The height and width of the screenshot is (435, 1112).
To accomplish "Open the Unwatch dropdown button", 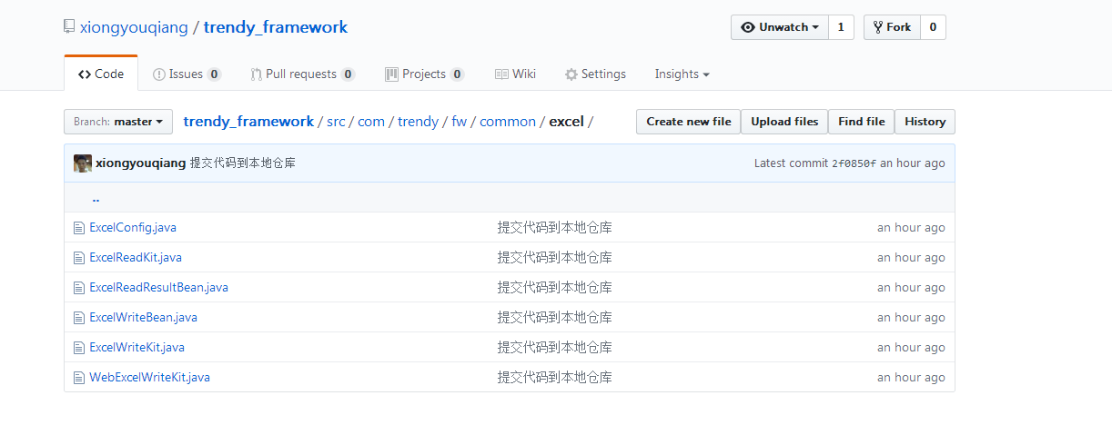I will (x=780, y=27).
